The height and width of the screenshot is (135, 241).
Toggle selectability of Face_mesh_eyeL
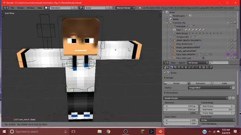232,58
